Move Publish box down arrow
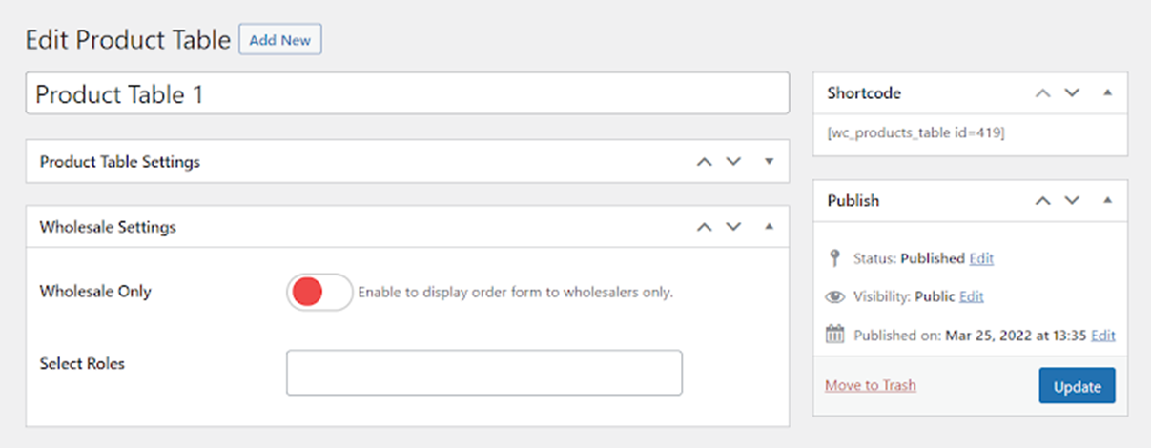Image resolution: width=1151 pixels, height=448 pixels. (x=1072, y=200)
